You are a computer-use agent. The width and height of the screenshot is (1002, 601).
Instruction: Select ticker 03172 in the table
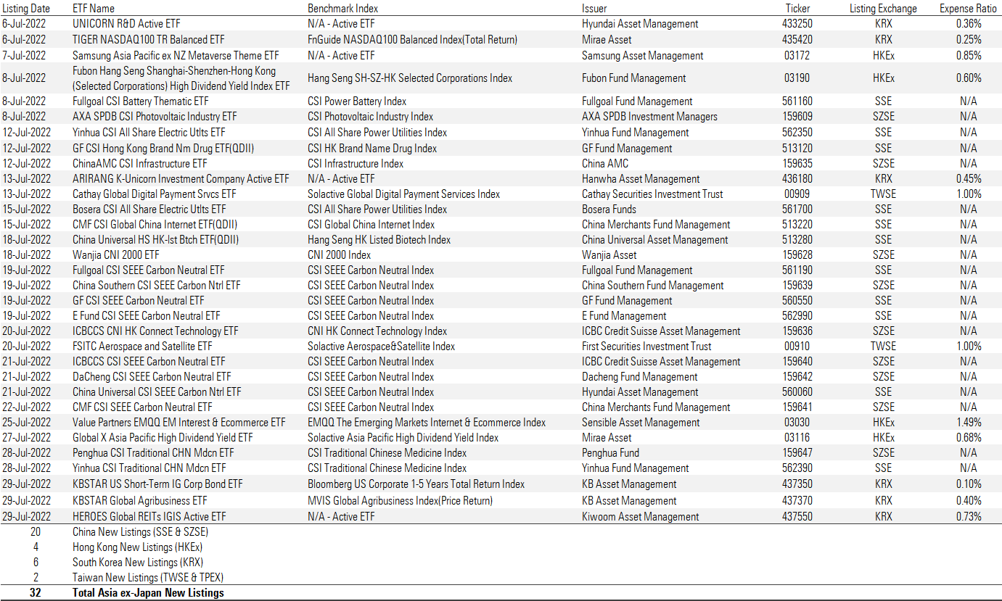(x=797, y=56)
